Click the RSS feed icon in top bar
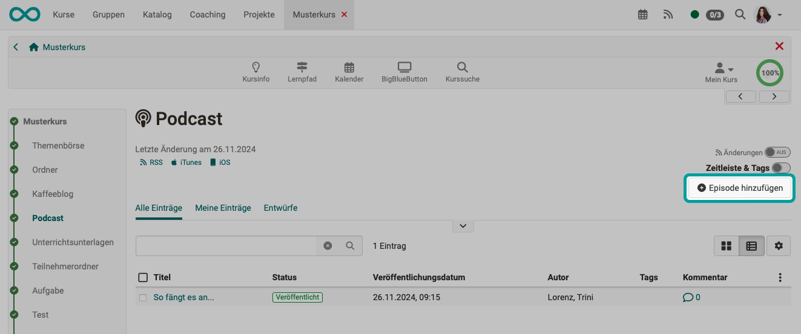Image resolution: width=801 pixels, height=334 pixels. (x=668, y=14)
